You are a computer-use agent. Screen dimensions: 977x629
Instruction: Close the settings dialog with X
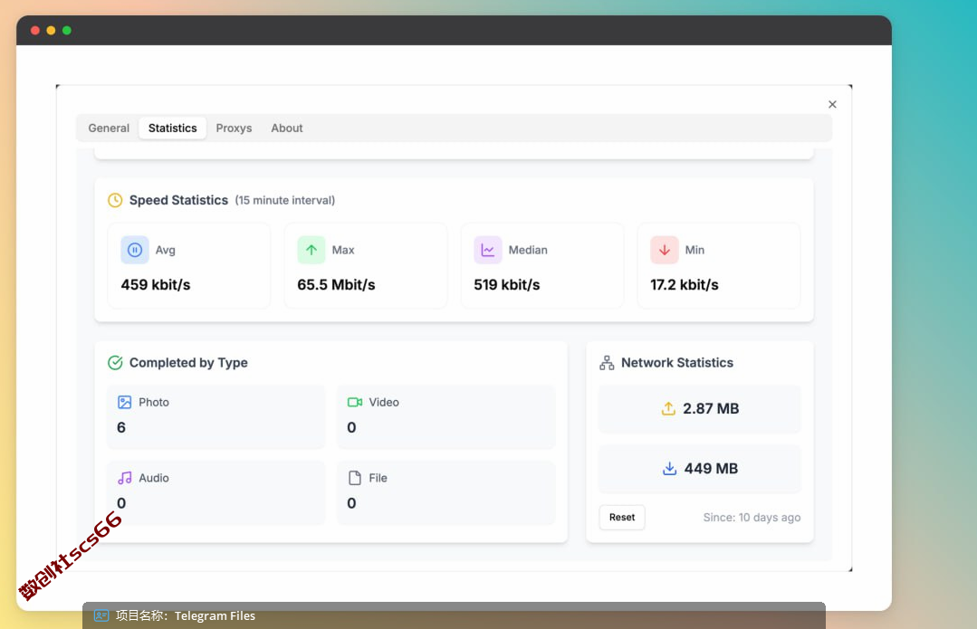click(832, 104)
